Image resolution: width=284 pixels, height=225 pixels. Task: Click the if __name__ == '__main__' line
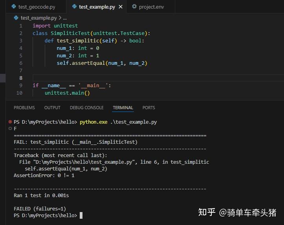pyautogui.click(x=72, y=86)
